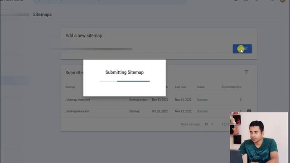Click Success status of sitemap_index.xml row

click(202, 100)
